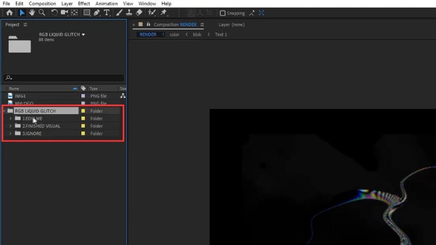Screen dimensions: 436x245
Task: Select the Roto Brush tool
Action: (x=152, y=13)
